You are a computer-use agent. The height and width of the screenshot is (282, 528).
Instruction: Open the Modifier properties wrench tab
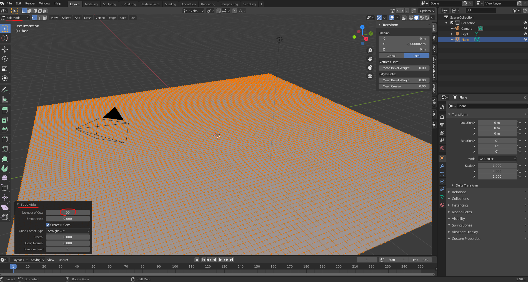coord(442,166)
